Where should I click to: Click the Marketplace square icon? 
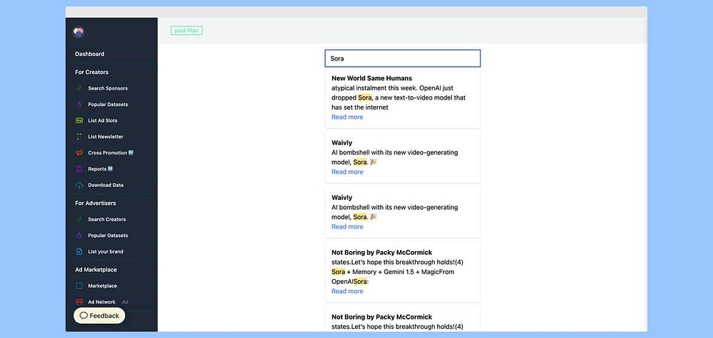(79, 286)
